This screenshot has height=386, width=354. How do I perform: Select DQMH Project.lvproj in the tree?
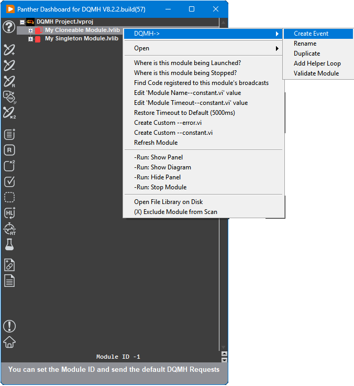pos(65,22)
